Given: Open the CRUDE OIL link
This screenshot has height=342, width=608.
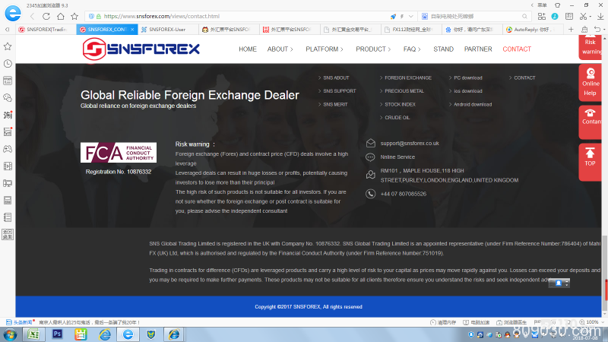Looking at the screenshot, I should point(397,118).
